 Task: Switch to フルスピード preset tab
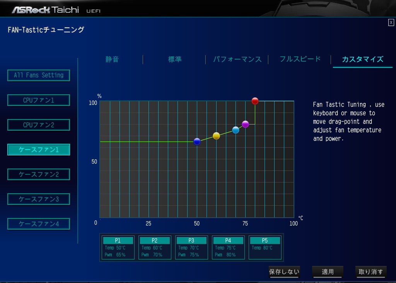300,59
